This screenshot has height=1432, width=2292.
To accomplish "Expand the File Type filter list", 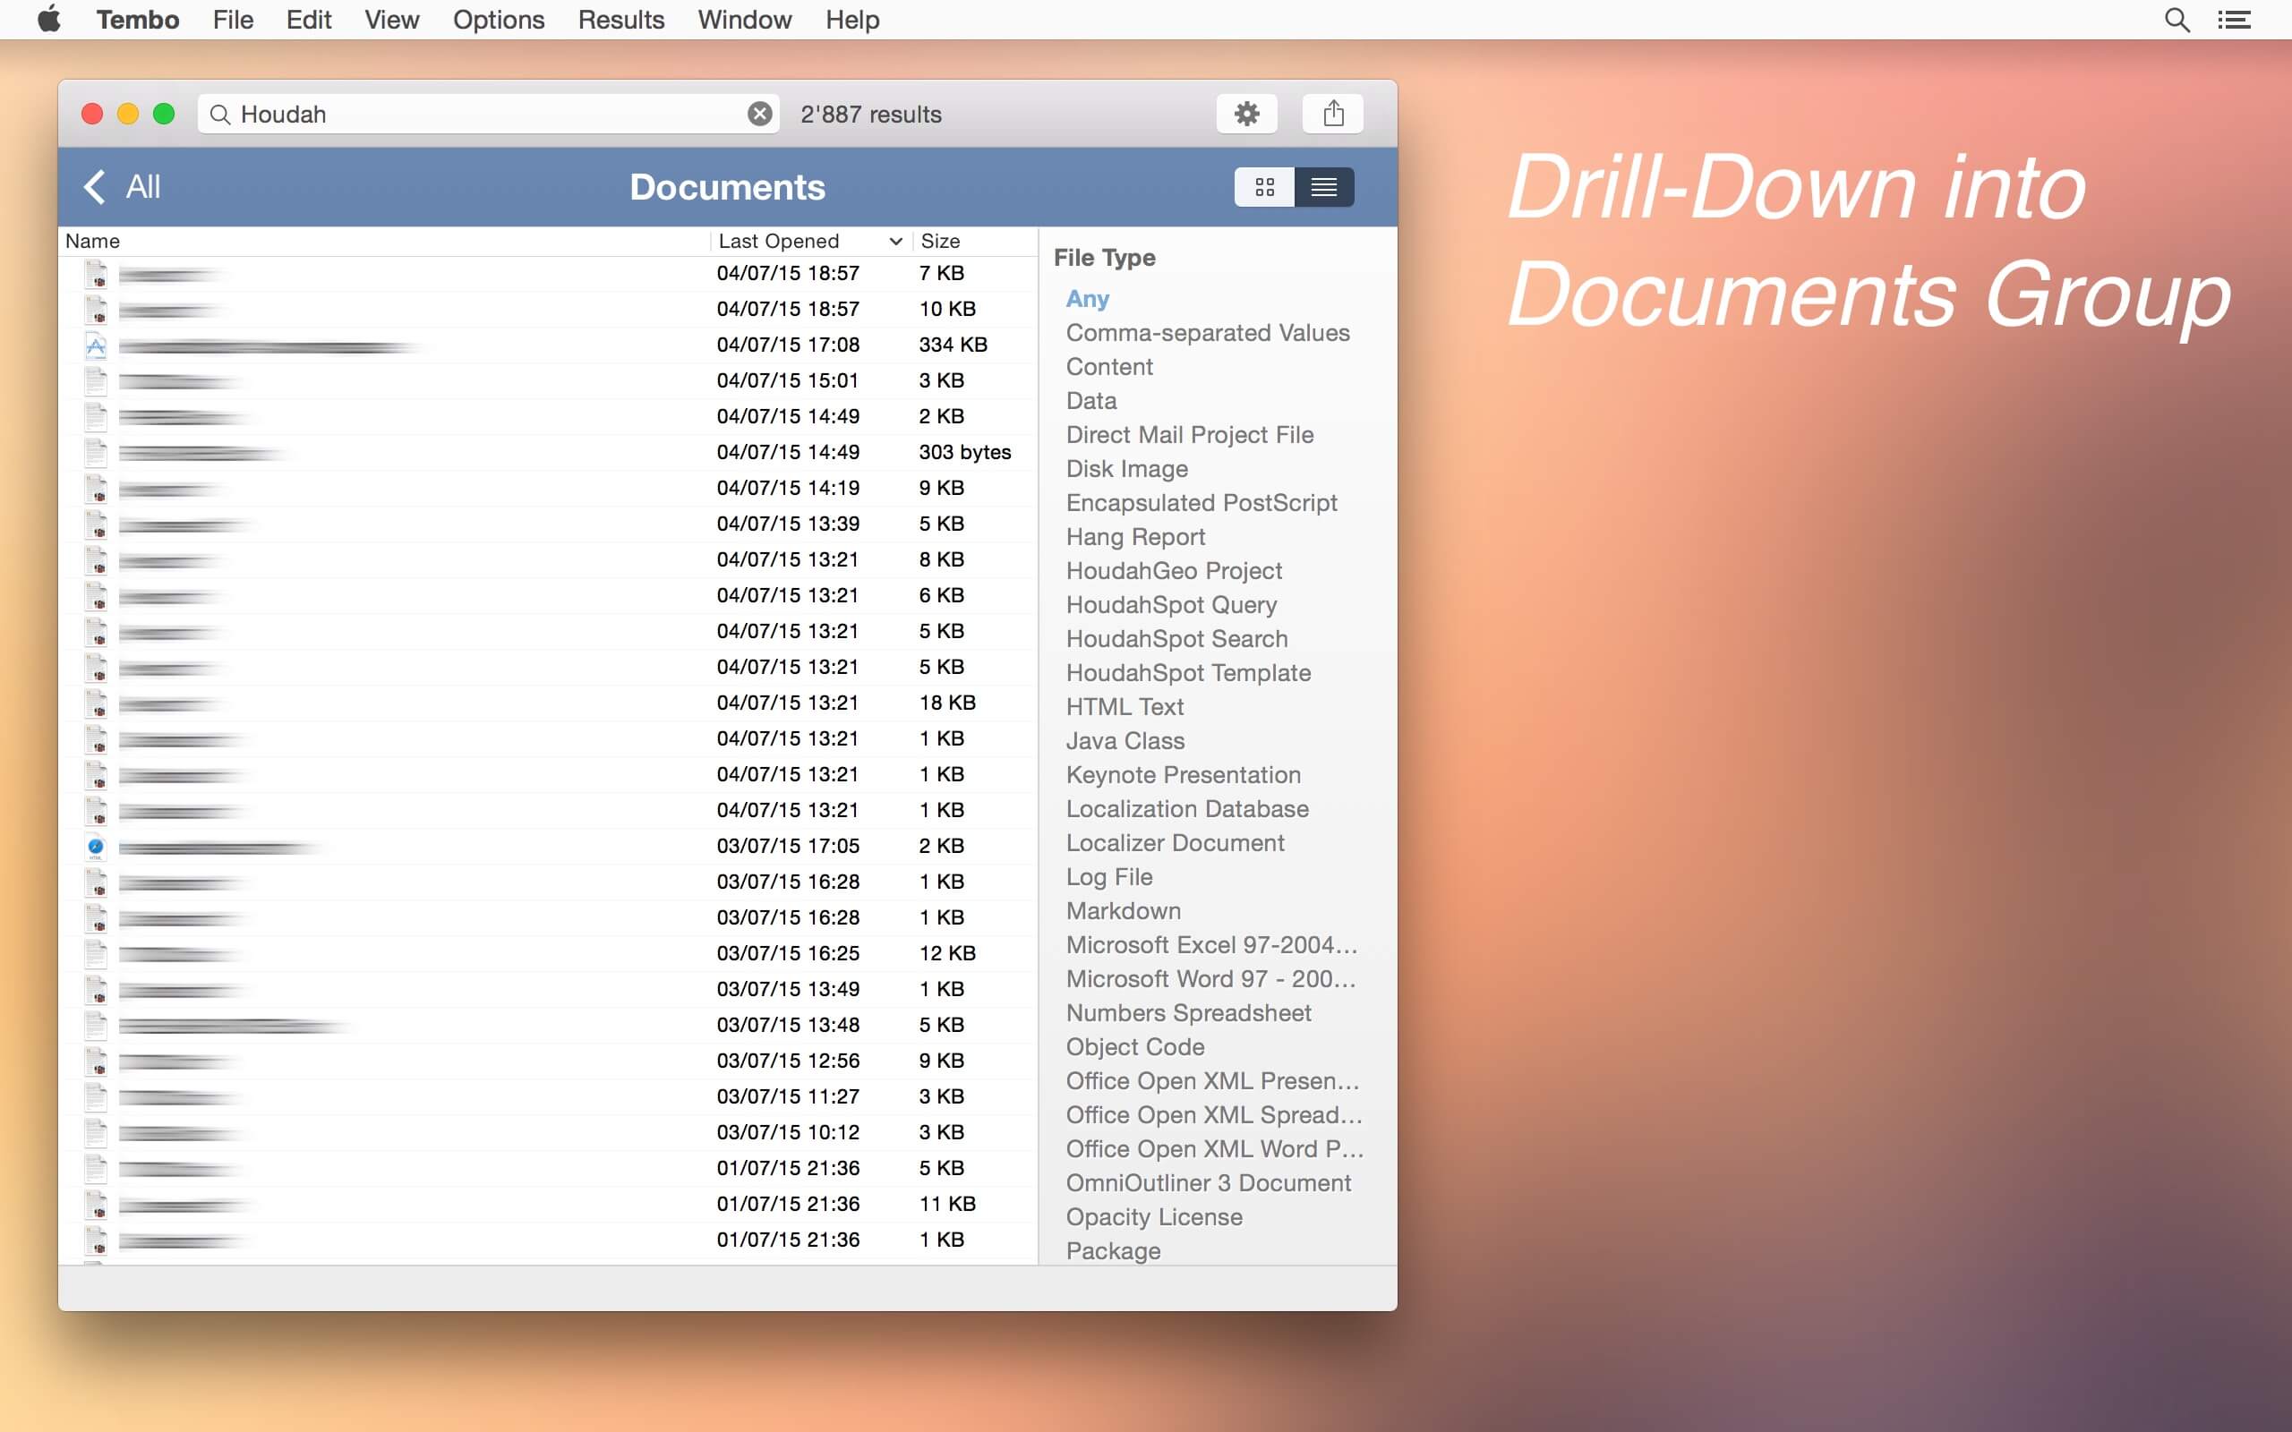I will (x=1106, y=256).
